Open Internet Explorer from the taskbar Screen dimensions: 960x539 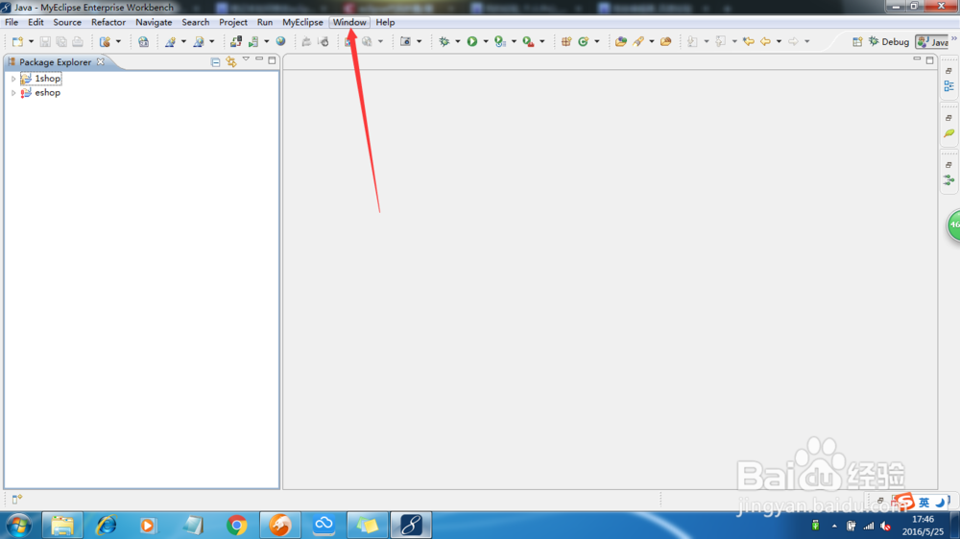(106, 525)
